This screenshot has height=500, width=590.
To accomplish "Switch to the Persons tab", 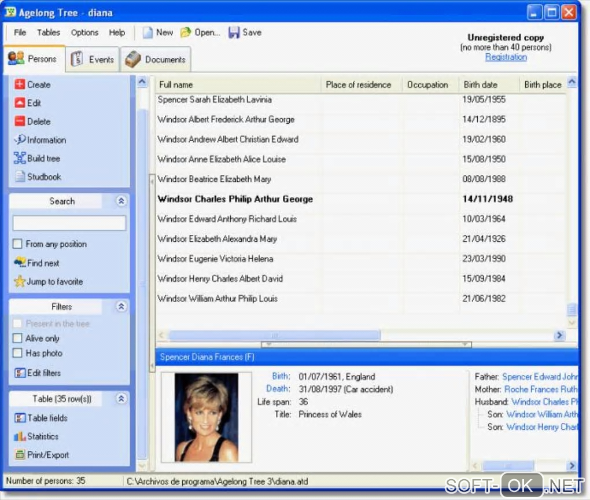I will tap(34, 58).
